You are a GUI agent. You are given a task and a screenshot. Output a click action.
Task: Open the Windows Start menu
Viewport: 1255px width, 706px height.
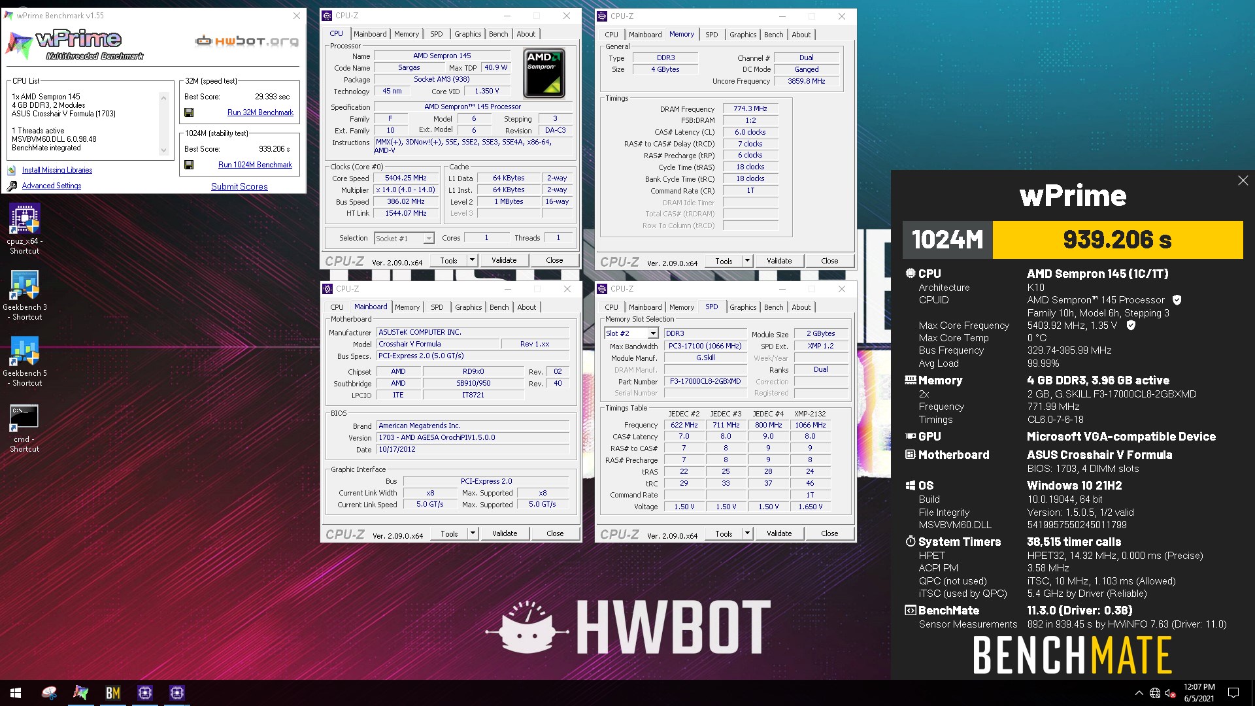click(16, 693)
